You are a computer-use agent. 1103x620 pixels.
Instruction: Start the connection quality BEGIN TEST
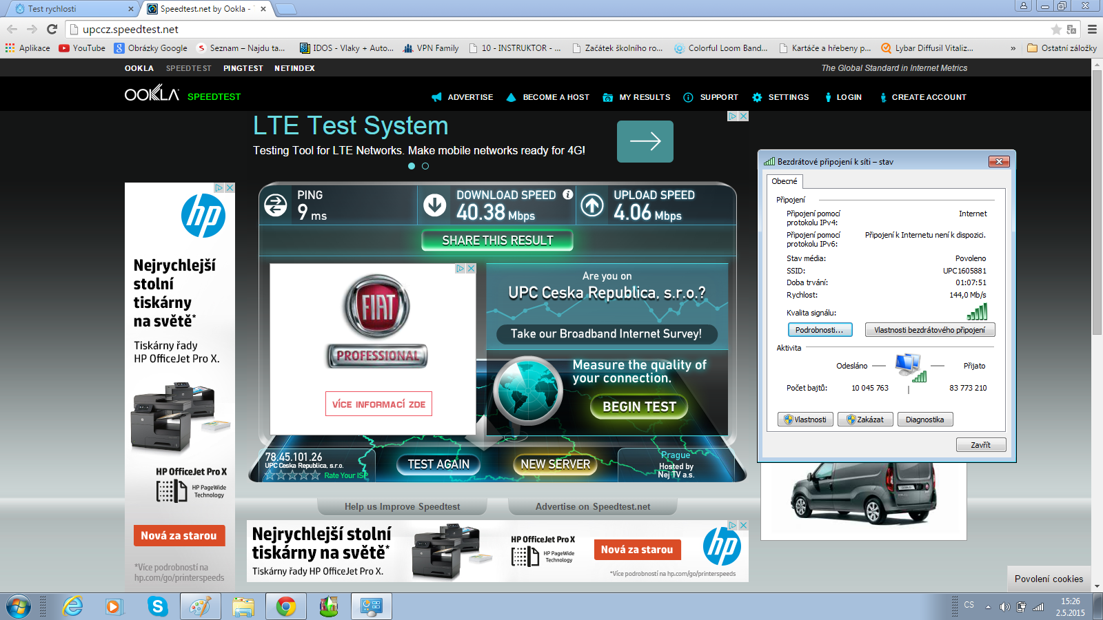(639, 406)
